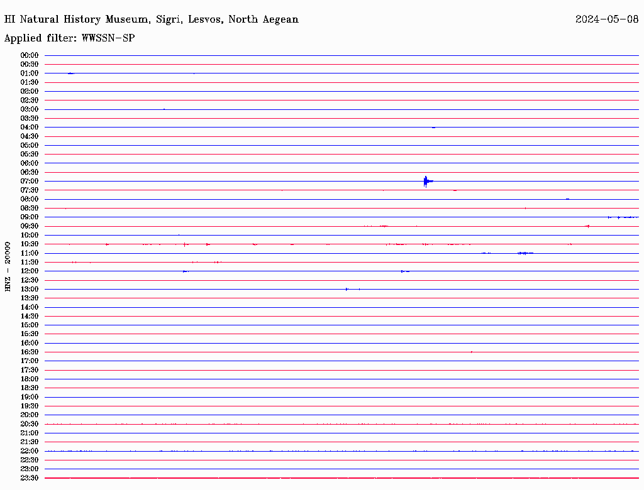Image resolution: width=644 pixels, height=490 pixels.
Task: Click the 16:30 time label
Action: (x=30, y=352)
